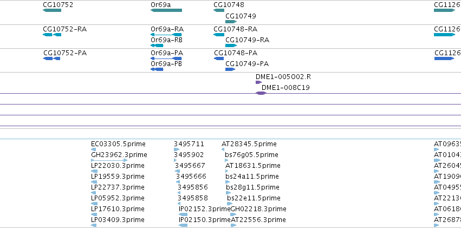
Task: Select the bs76g05.5prime EST label
Action: (x=251, y=155)
